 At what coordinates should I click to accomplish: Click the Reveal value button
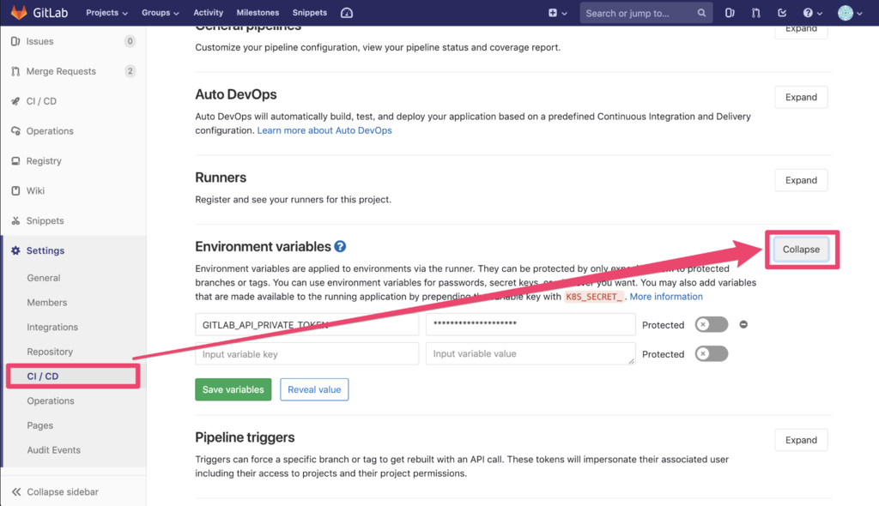click(x=314, y=389)
